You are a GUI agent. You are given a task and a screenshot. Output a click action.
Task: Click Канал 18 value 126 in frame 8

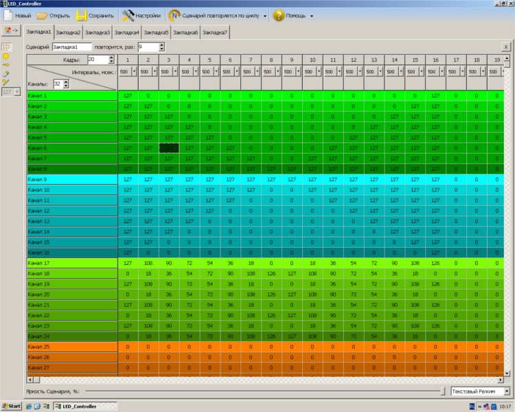coord(271,273)
